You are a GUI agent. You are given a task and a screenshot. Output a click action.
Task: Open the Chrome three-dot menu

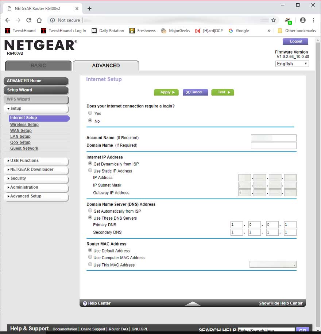point(313,20)
